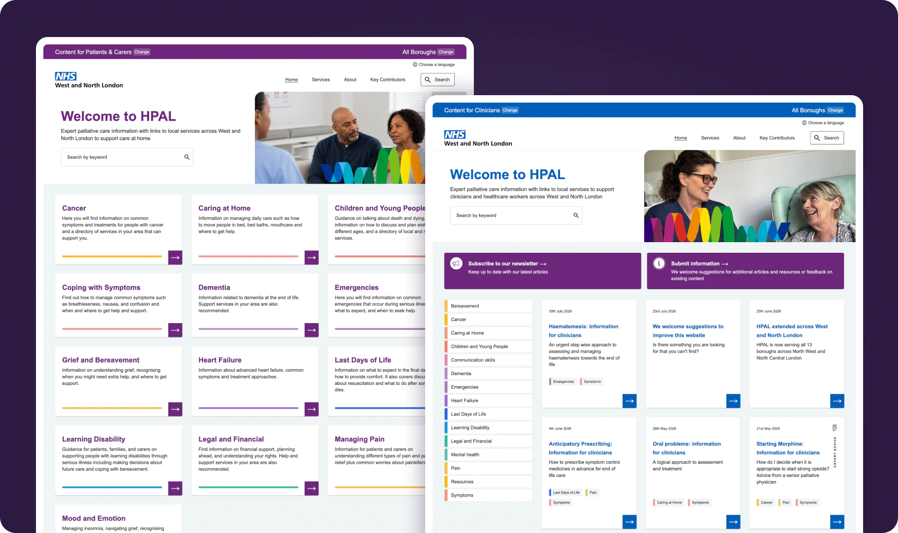The image size is (898, 533).
Task: Open Choose a language in the Patients & Carers window
Action: (434, 65)
